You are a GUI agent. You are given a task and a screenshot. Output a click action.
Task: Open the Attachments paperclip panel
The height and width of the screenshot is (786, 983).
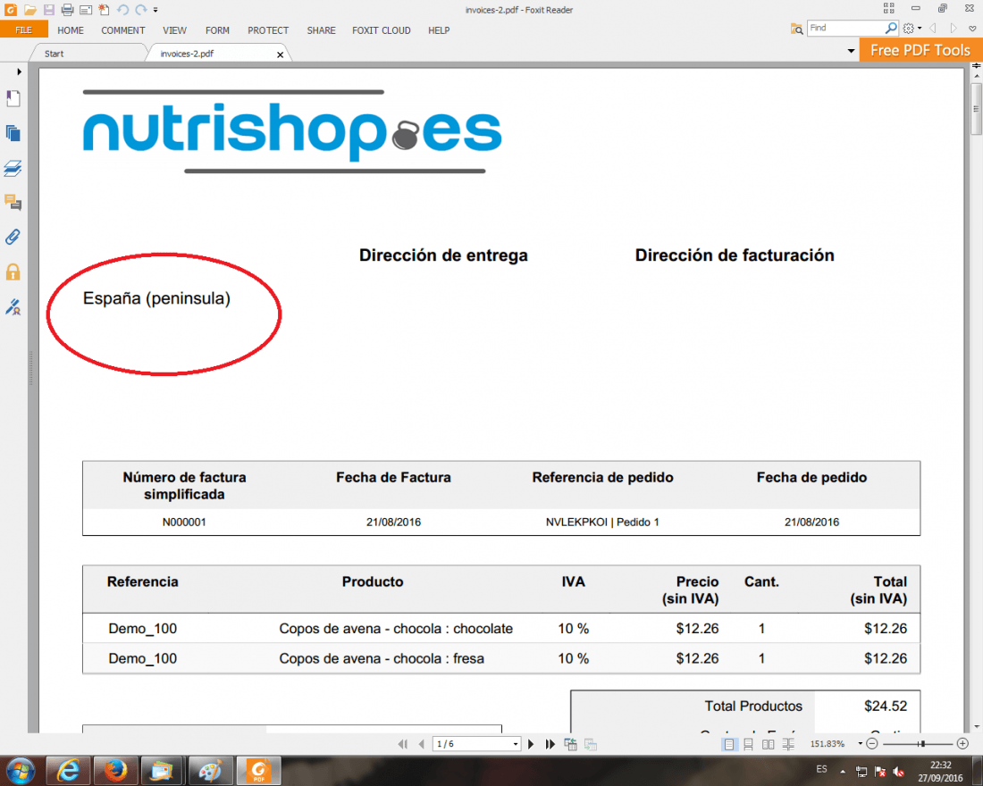pos(13,237)
